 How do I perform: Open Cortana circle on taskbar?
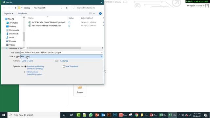[64, 115]
